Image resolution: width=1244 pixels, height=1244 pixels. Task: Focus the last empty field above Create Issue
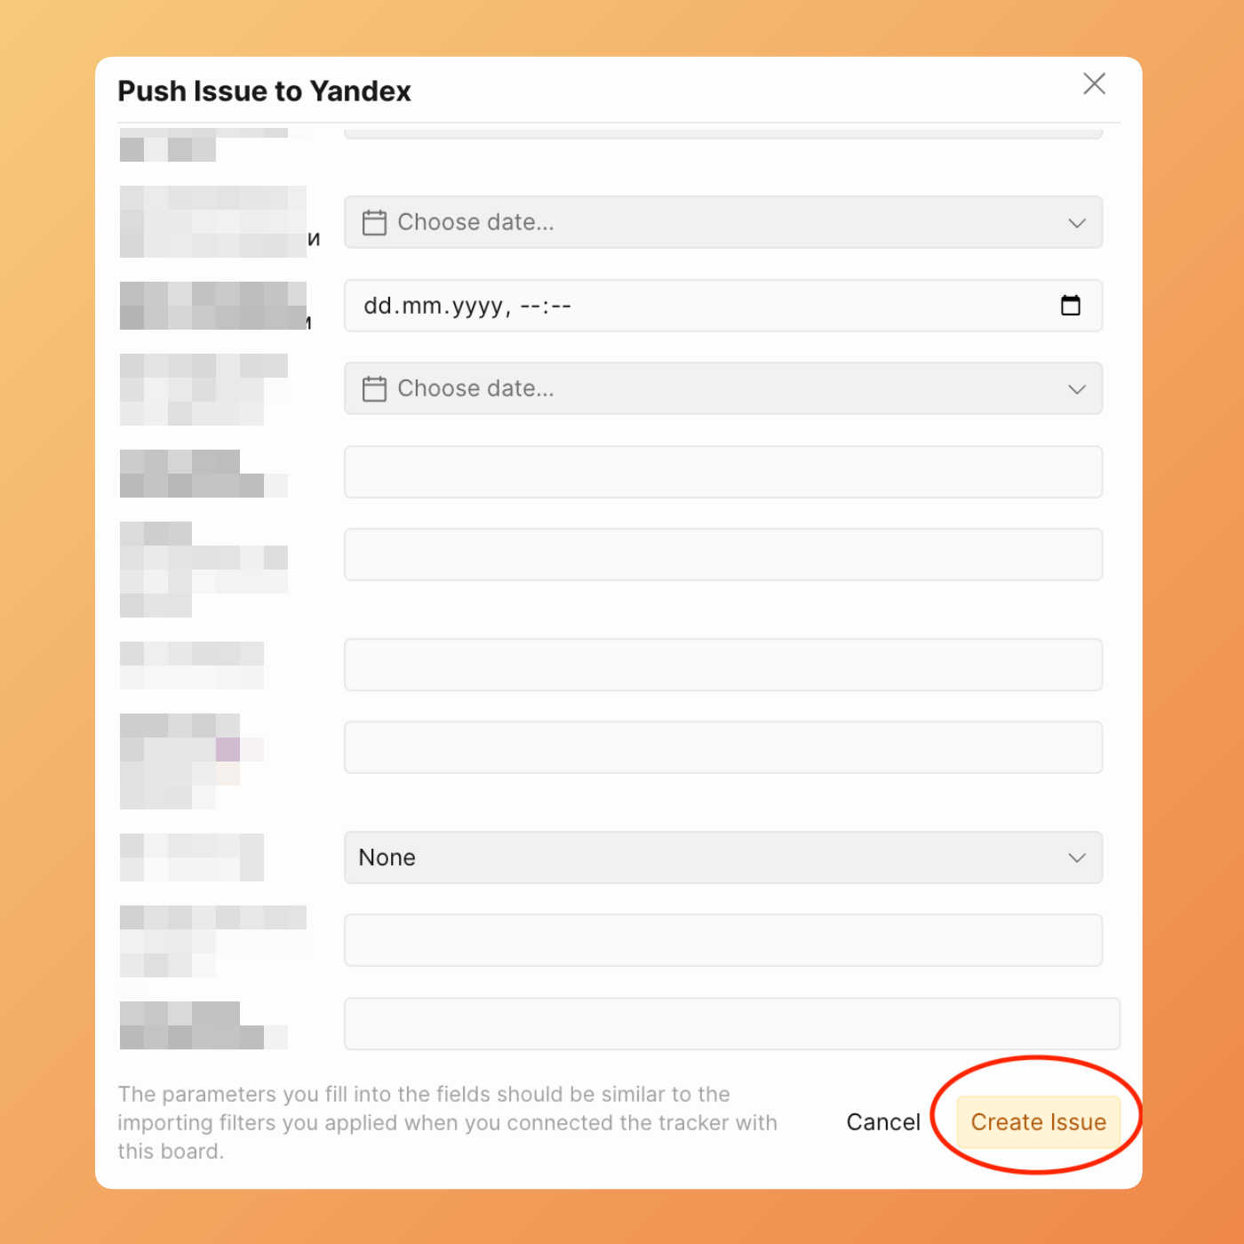731,1024
